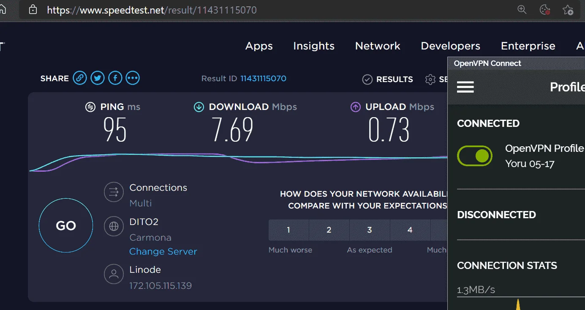Open the browser cookies icon
The width and height of the screenshot is (585, 310).
point(545,10)
